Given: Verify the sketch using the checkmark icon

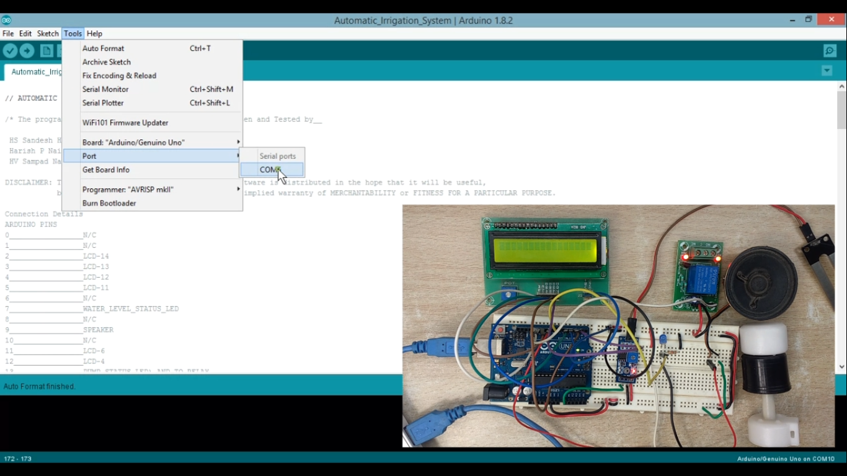Looking at the screenshot, I should (x=10, y=50).
